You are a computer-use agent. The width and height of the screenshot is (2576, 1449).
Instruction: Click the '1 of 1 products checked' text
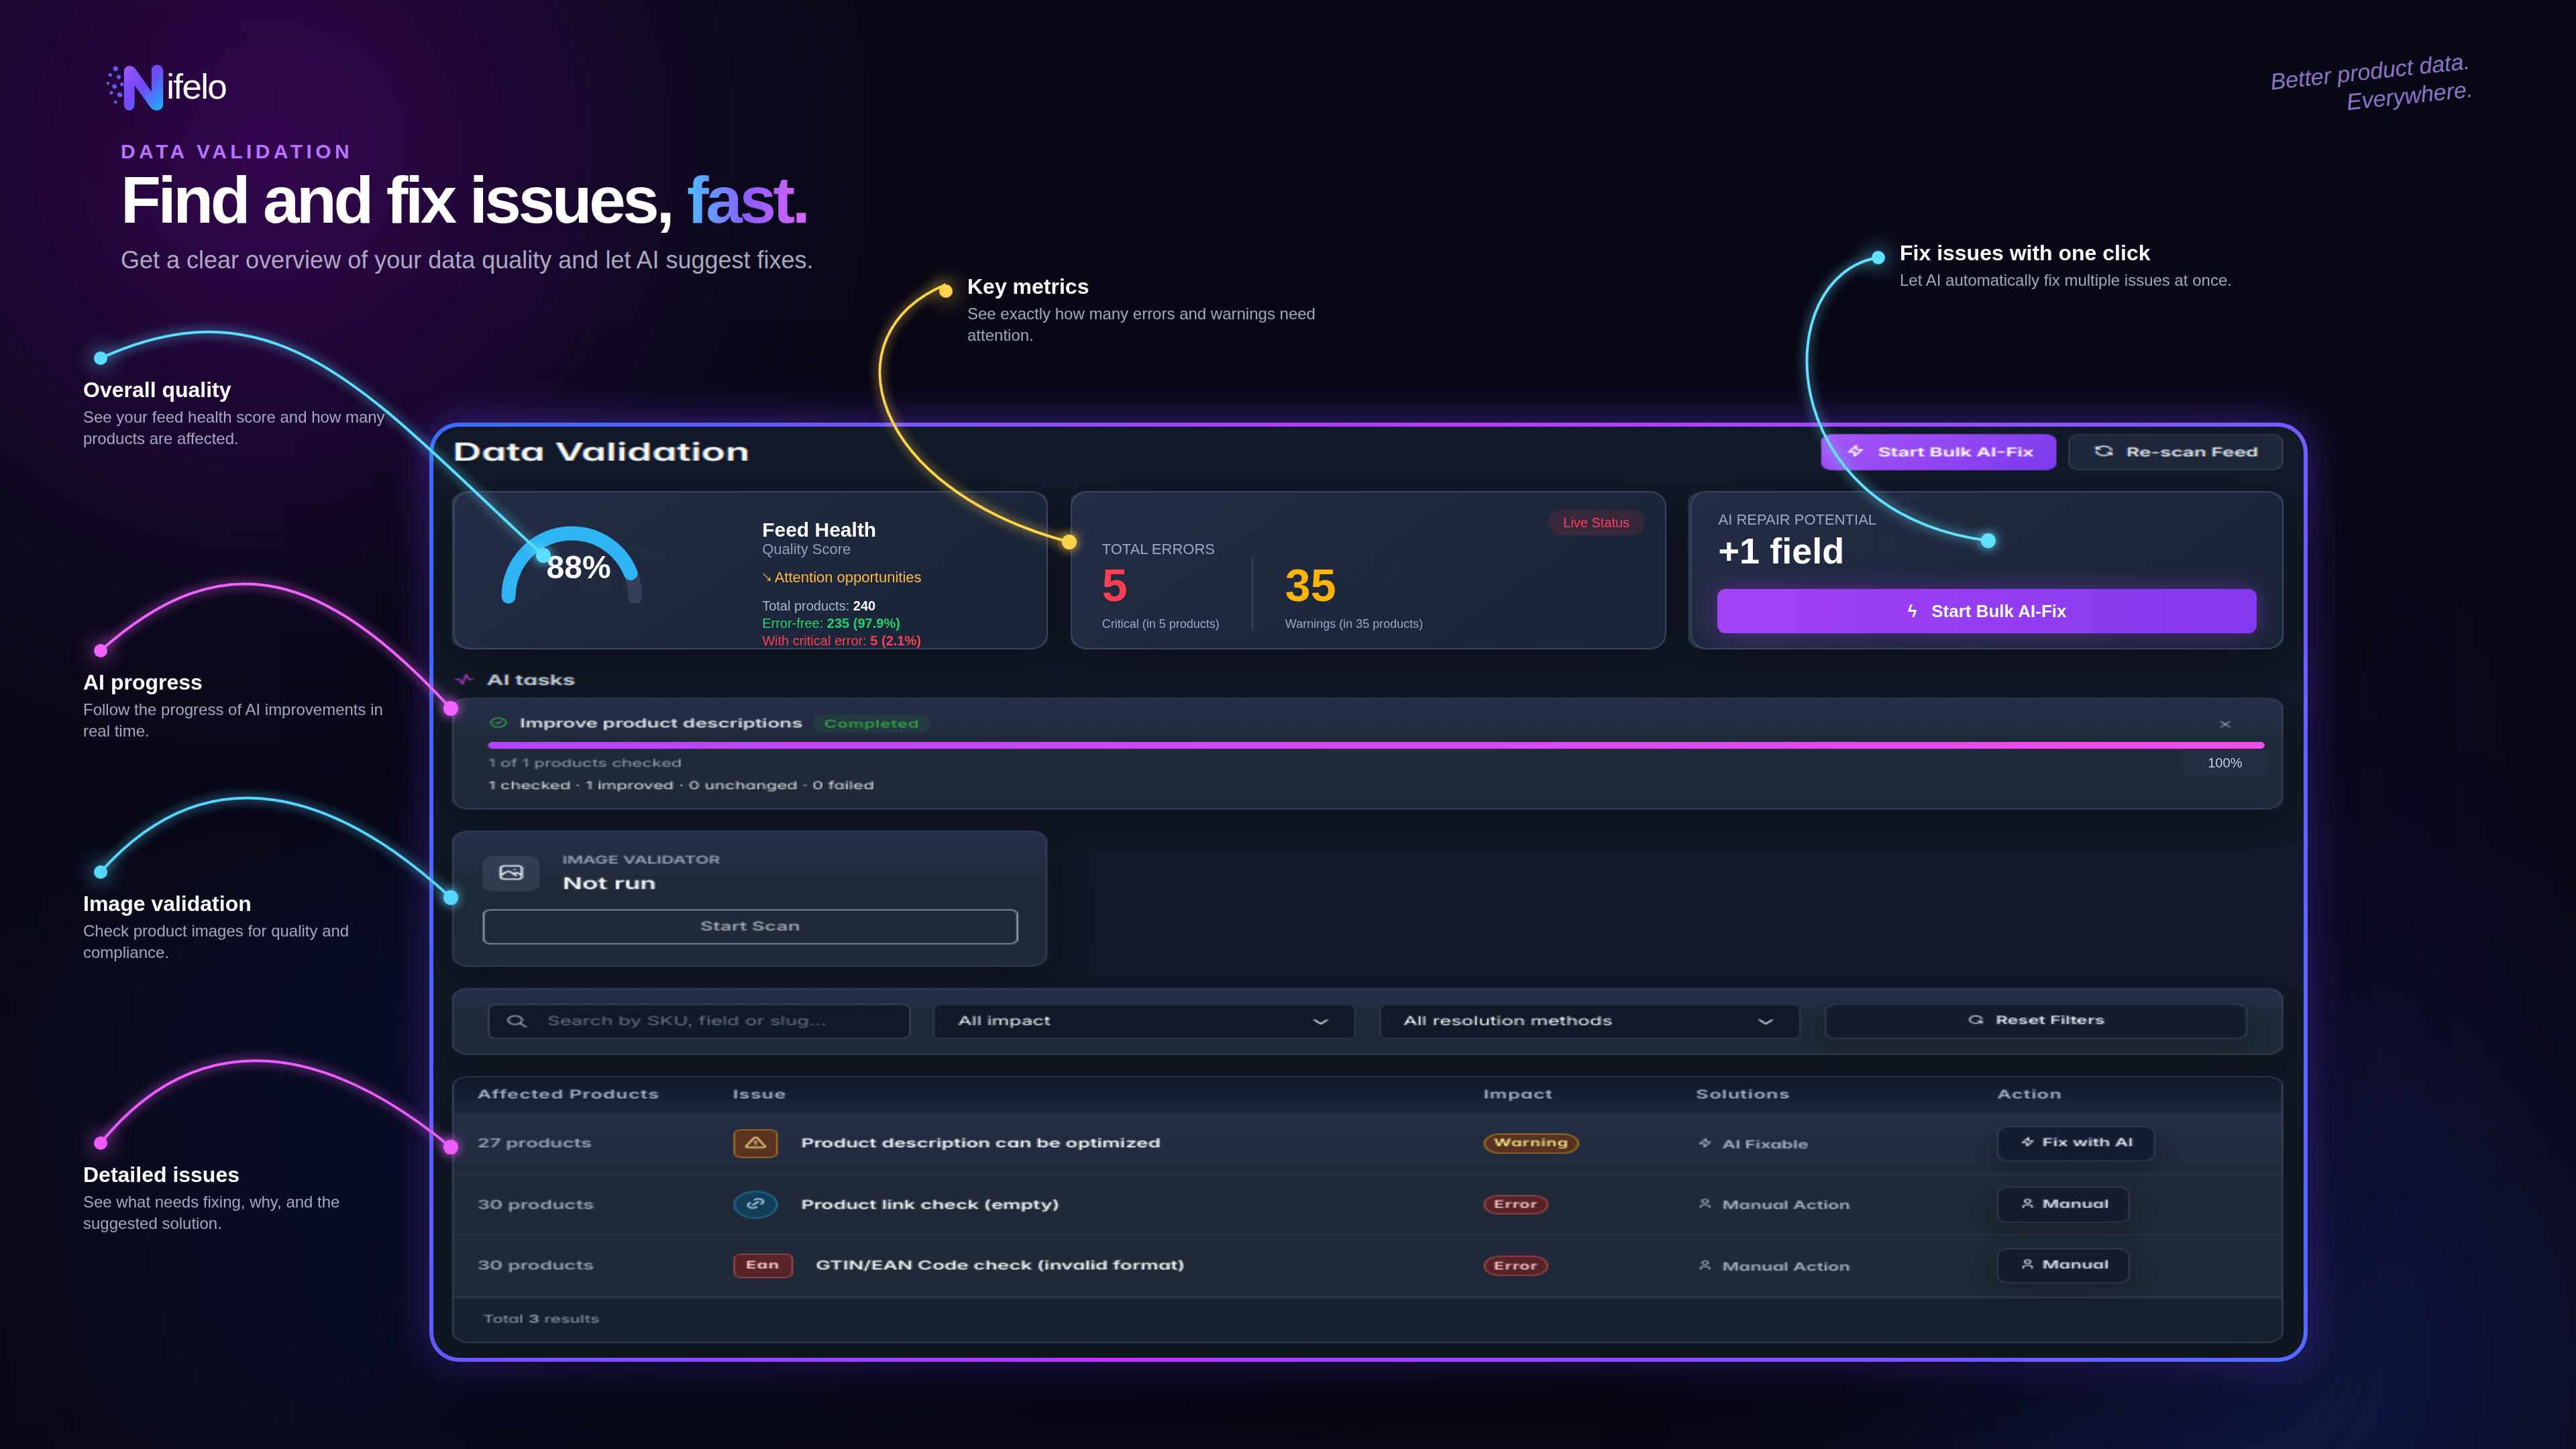pyautogui.click(x=585, y=763)
